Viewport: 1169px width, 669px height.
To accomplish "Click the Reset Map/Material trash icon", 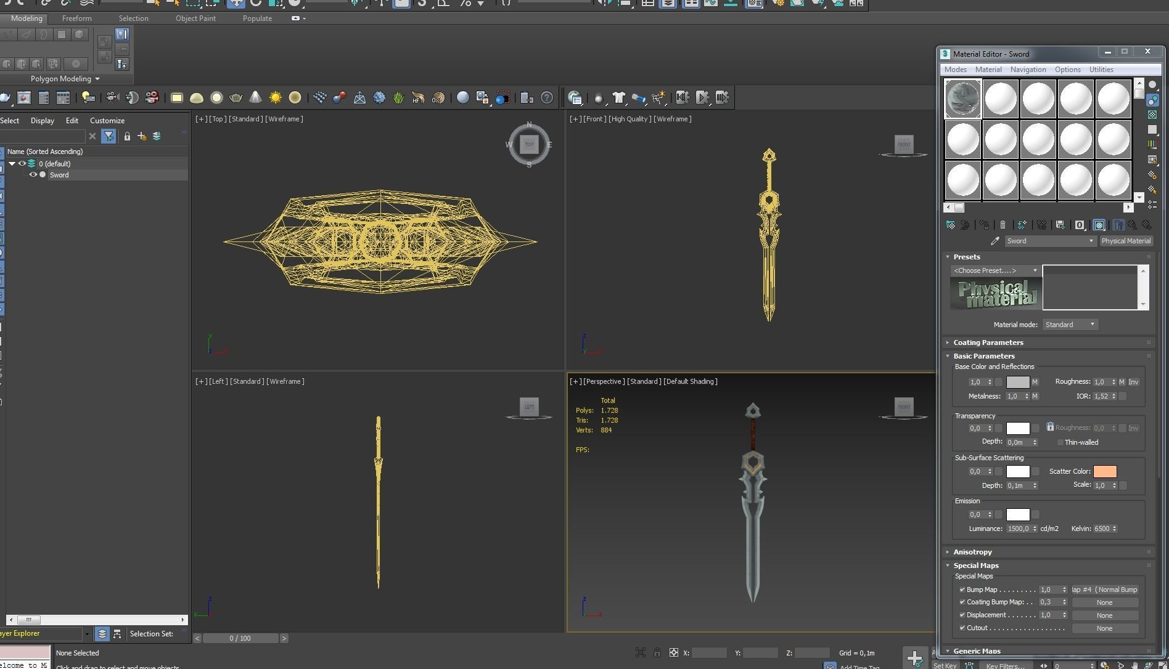I will click(1003, 225).
